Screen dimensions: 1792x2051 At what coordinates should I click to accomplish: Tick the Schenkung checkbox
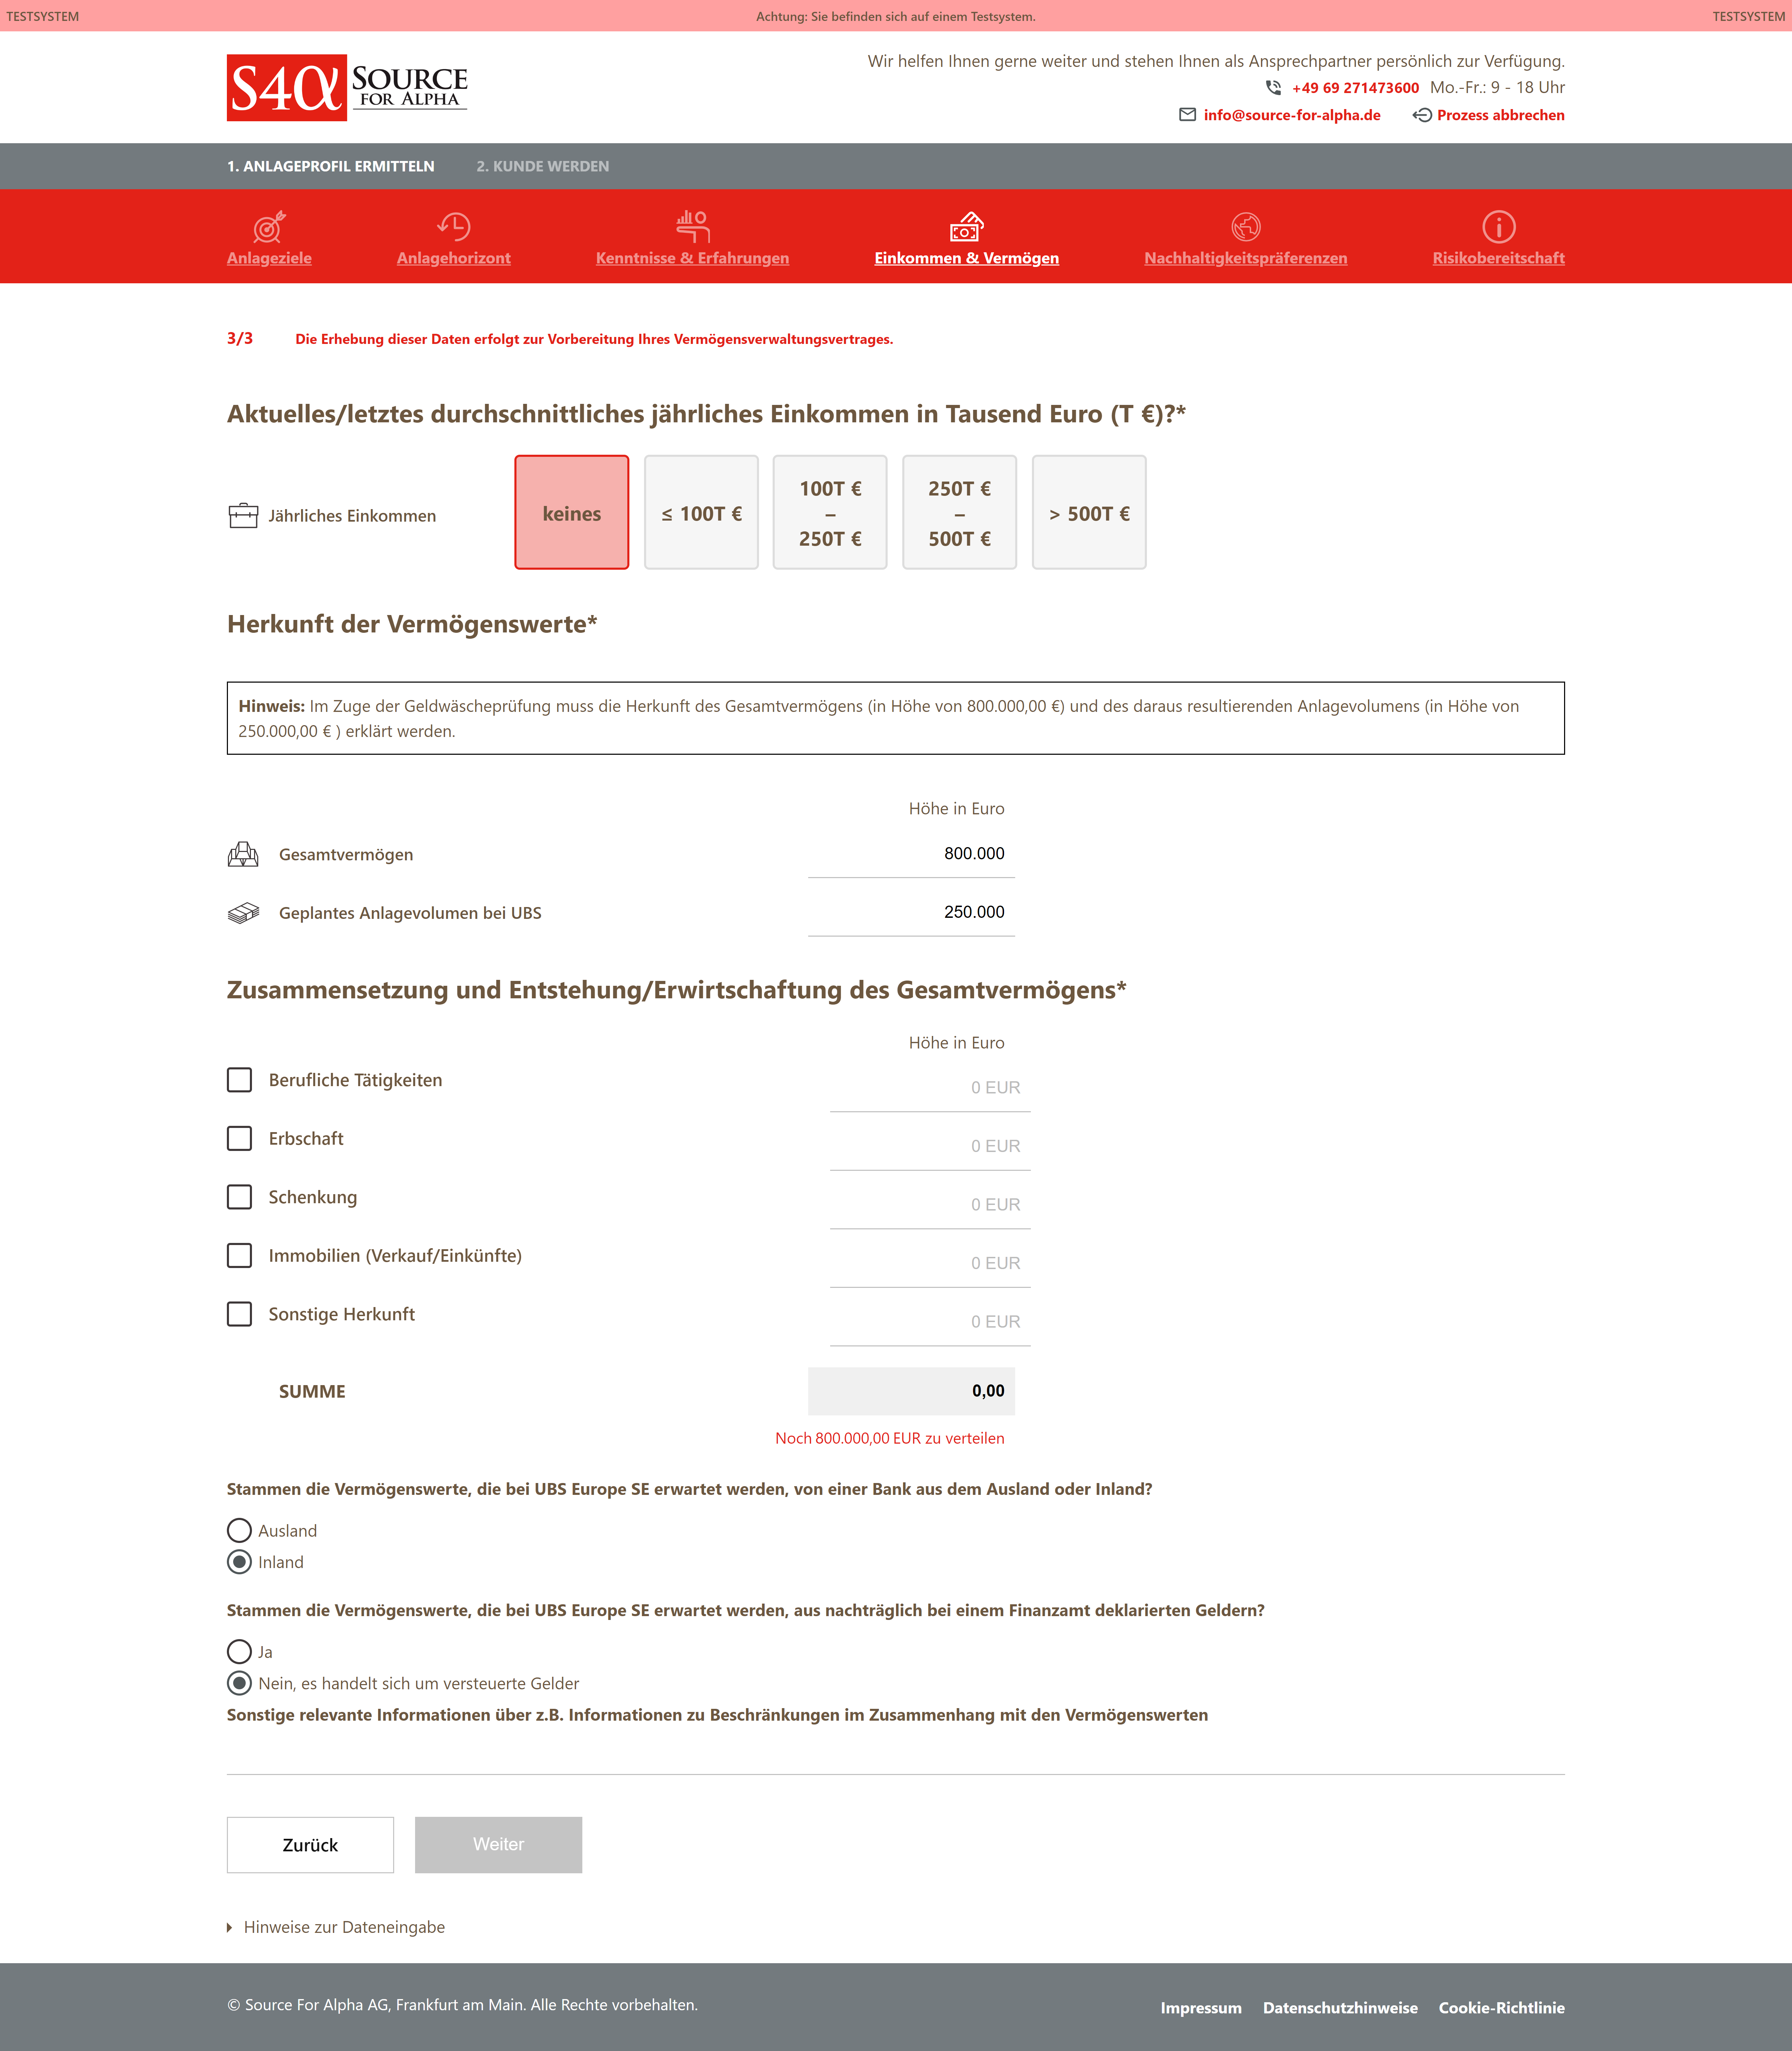[x=239, y=1197]
